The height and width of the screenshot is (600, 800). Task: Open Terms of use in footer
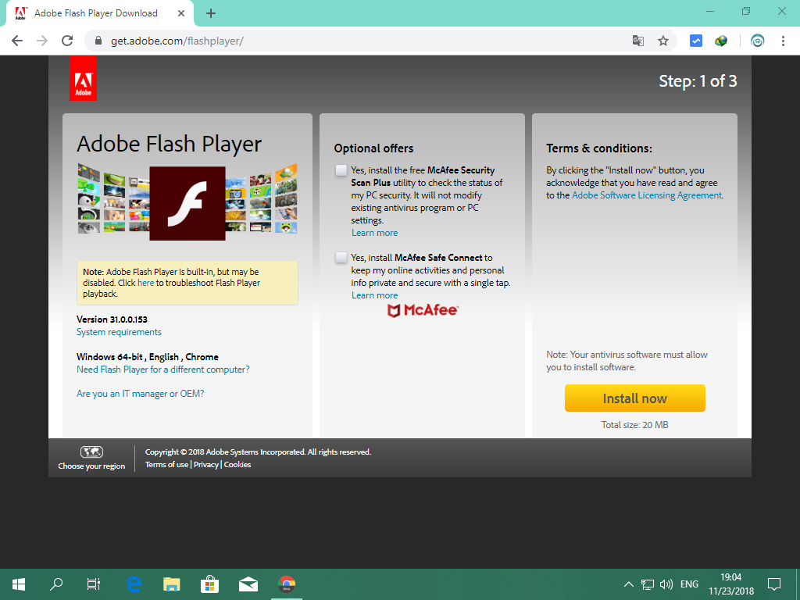pos(167,464)
